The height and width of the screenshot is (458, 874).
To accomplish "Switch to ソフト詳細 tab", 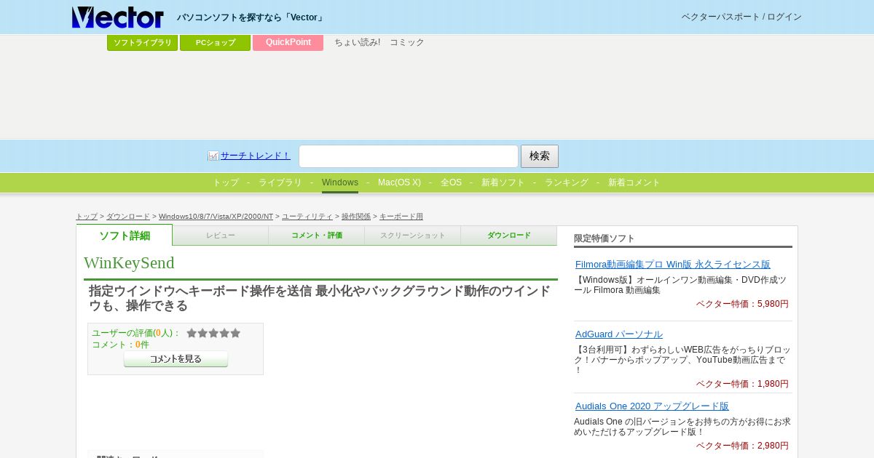I will click(x=125, y=236).
